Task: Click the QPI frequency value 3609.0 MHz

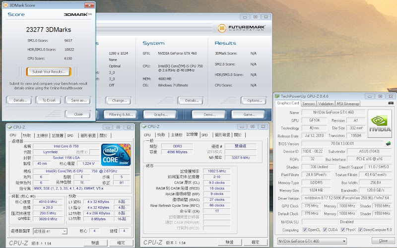Action: pyautogui.click(x=48, y=219)
